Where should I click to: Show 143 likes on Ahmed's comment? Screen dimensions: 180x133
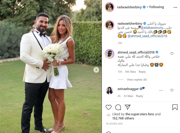tap(130, 72)
